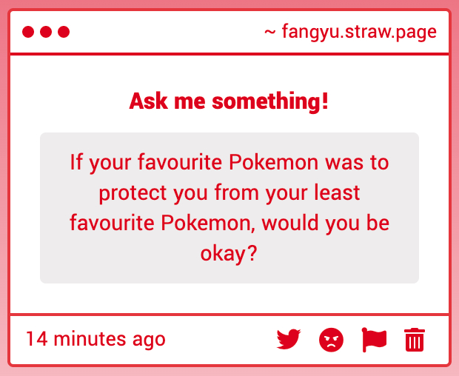Click the word "minutes" in the footer

(x=90, y=340)
